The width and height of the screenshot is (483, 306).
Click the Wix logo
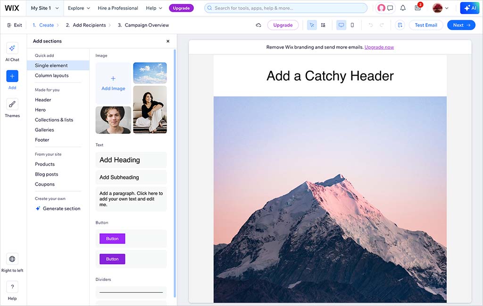coord(12,8)
